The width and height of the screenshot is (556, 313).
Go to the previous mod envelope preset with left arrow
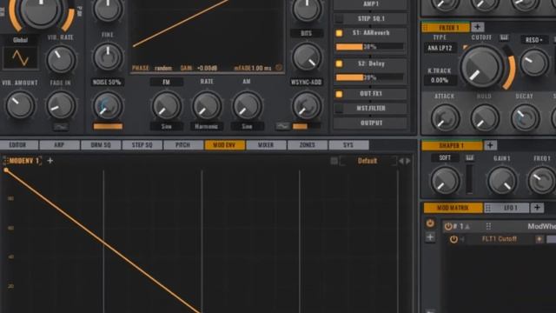coord(401,161)
